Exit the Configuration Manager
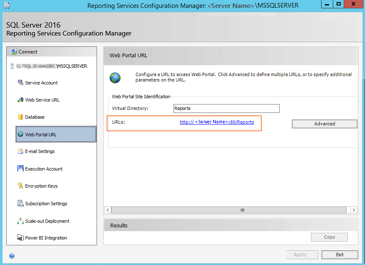 (x=339, y=255)
